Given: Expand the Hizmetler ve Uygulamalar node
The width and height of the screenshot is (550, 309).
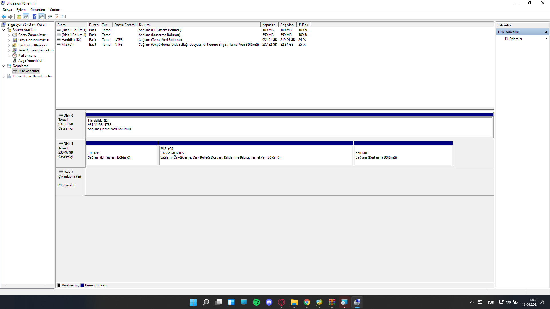Looking at the screenshot, I should coord(3,76).
